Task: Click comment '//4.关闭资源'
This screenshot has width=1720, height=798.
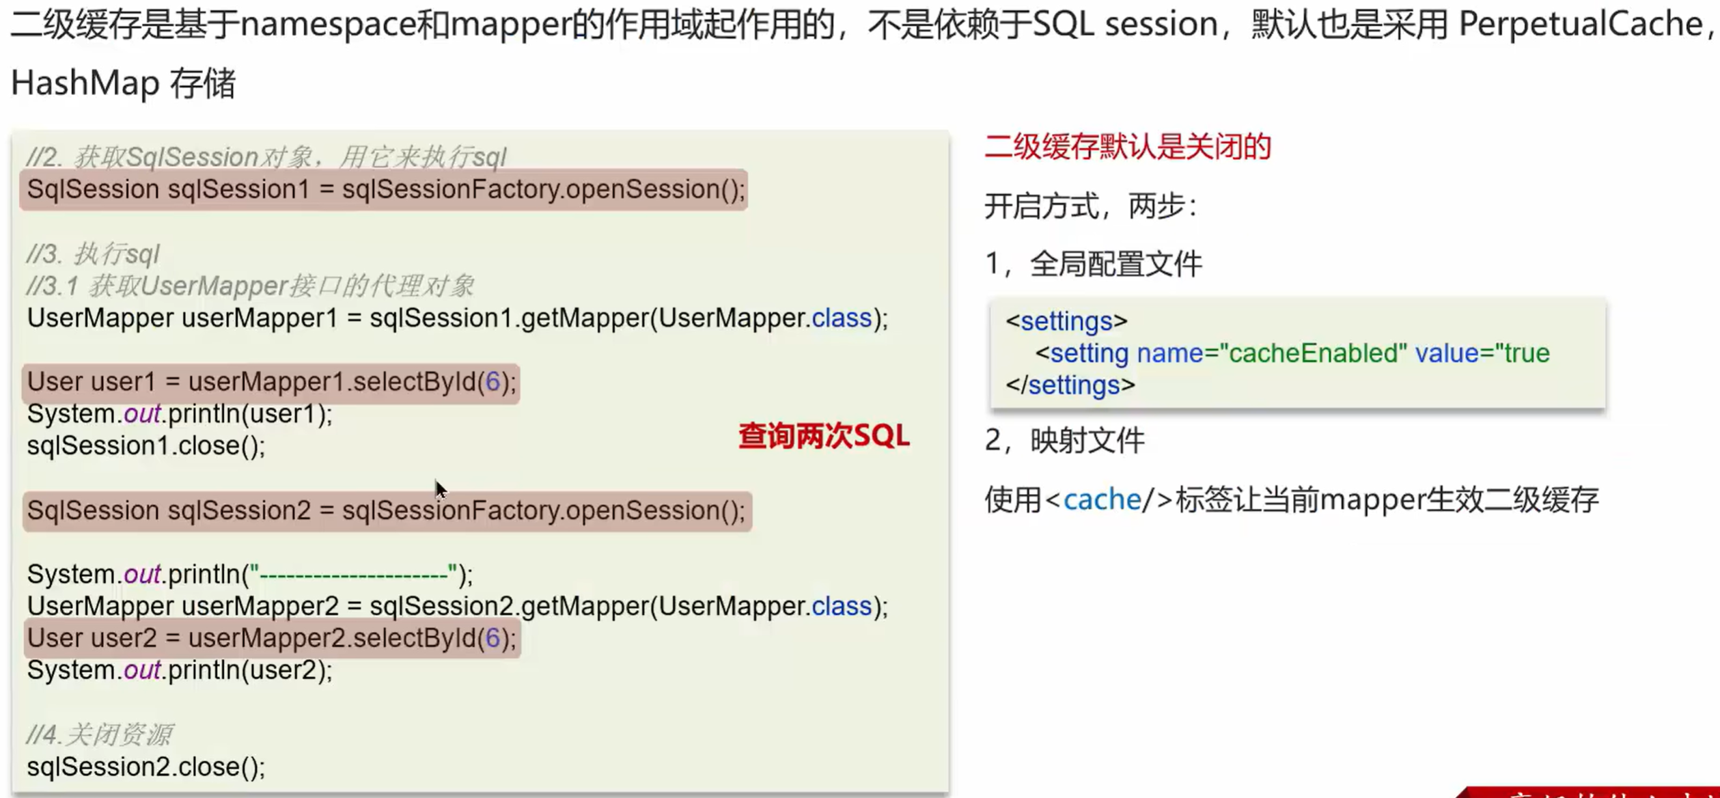Action: (x=99, y=735)
